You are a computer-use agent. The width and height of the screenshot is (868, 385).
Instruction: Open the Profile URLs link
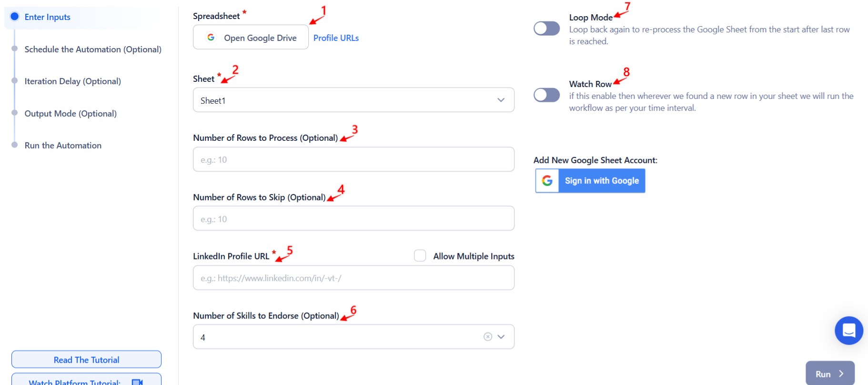(x=336, y=38)
